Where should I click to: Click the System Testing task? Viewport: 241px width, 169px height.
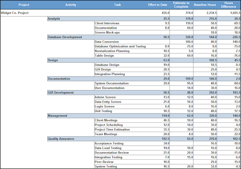click(106, 166)
